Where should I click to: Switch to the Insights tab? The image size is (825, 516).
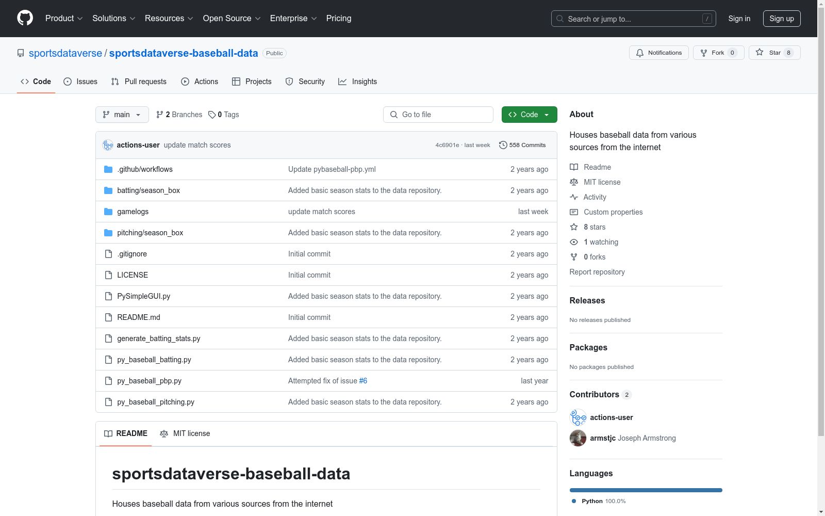click(x=358, y=82)
